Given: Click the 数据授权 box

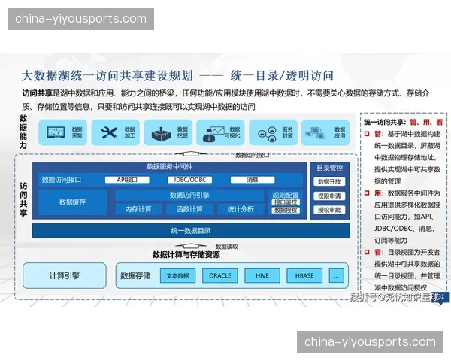Looking at the screenshot, I should (x=286, y=211).
